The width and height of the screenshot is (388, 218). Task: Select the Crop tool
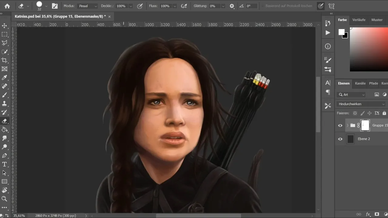pos(5,60)
